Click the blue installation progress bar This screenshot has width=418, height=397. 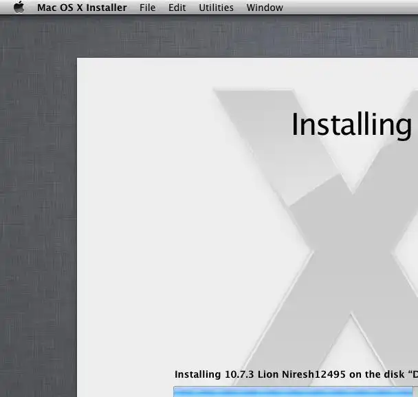coord(293,391)
